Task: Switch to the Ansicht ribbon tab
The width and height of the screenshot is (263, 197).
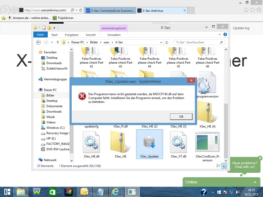Action: pos(91,35)
